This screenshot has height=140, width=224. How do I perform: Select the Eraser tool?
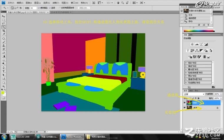coord(4,53)
